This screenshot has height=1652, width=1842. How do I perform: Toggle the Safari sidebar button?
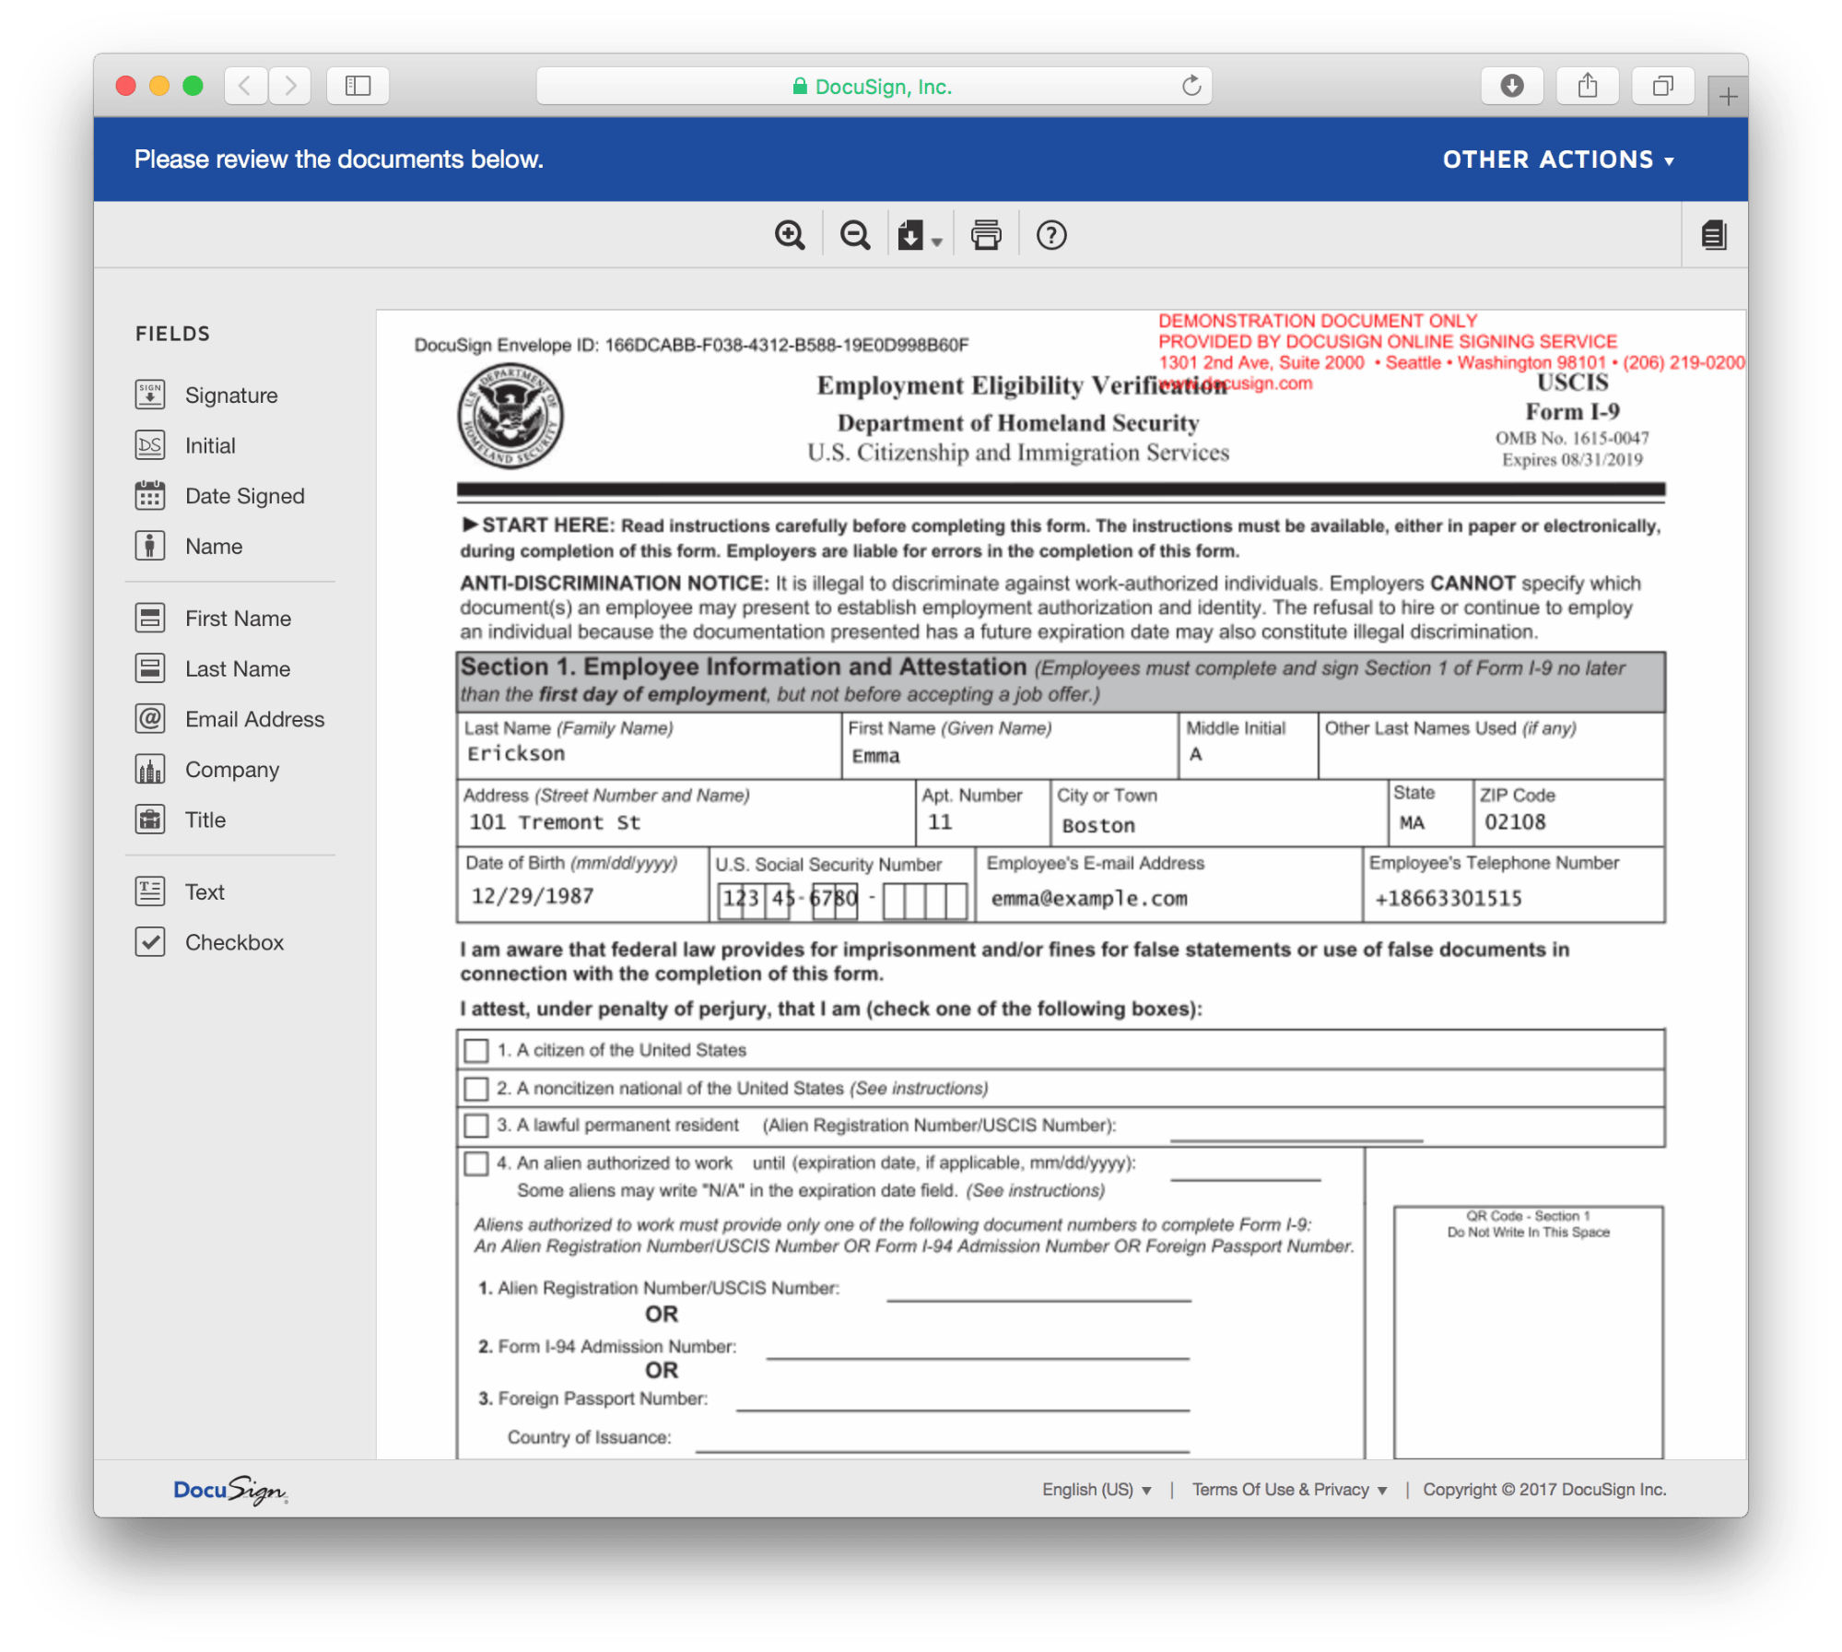point(358,86)
